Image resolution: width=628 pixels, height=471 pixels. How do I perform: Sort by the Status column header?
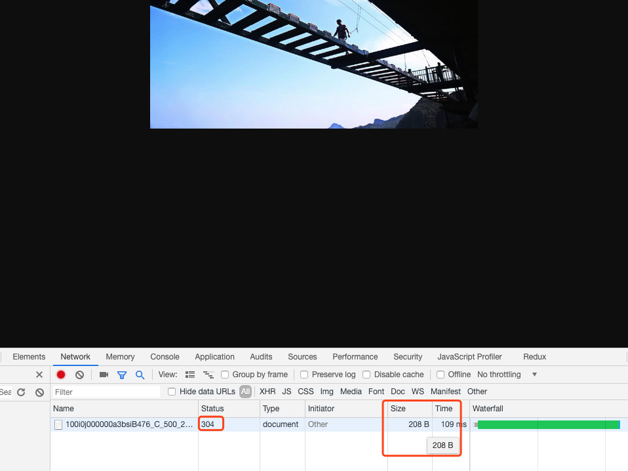(229, 409)
